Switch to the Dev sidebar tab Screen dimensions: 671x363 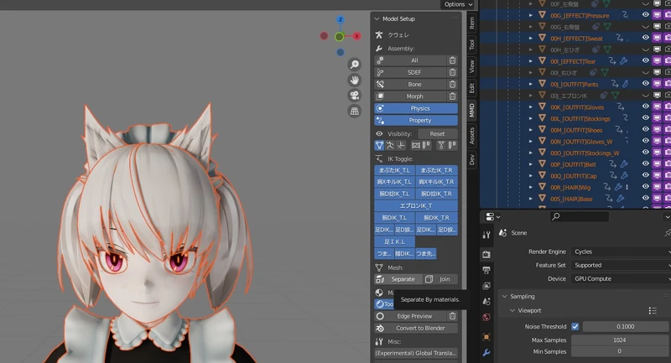tap(471, 159)
